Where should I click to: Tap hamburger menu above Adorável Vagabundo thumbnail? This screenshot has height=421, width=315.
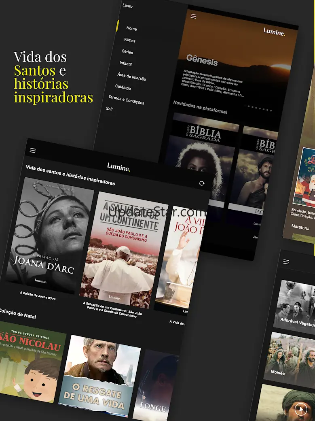coord(286,262)
